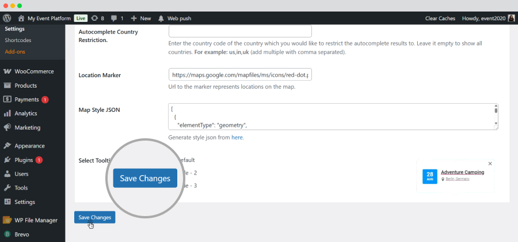The image size is (518, 242).
Task: Open the updates icon showing 8
Action: tap(94, 18)
